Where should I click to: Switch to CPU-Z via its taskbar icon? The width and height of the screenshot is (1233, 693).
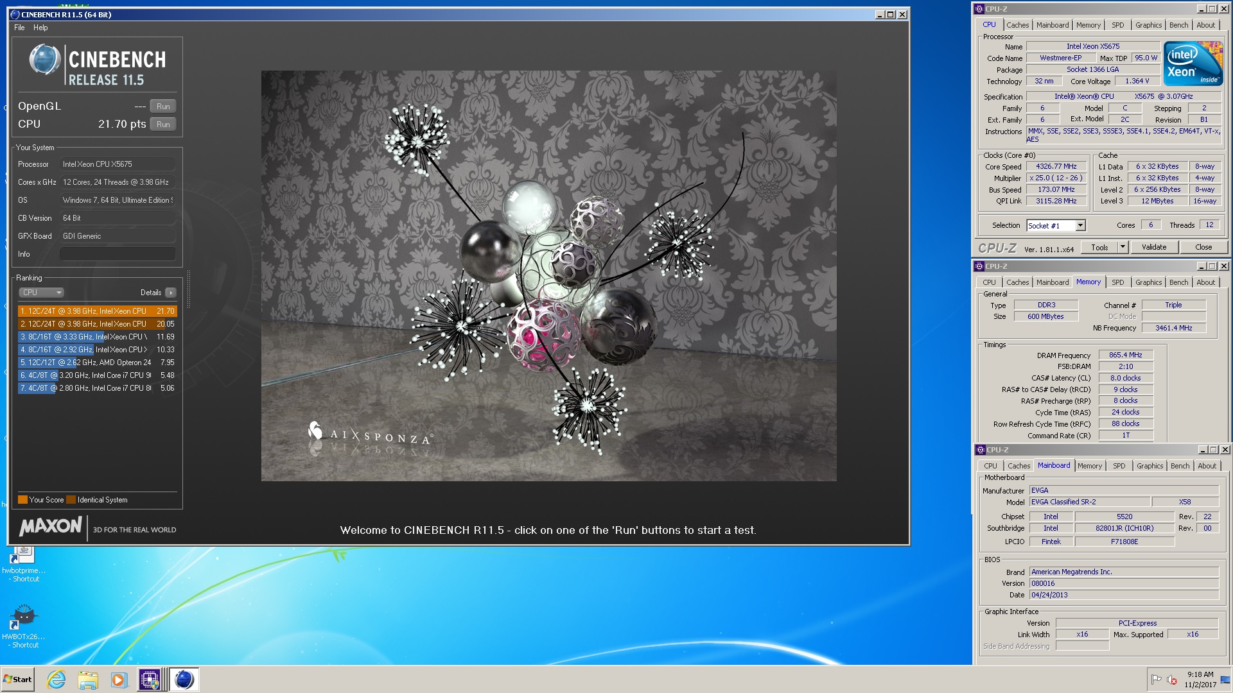(150, 680)
